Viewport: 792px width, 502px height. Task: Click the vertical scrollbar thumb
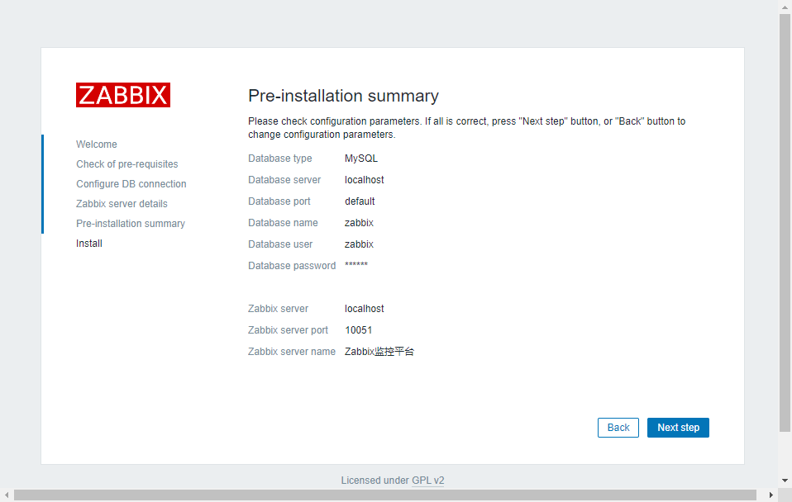pyautogui.click(x=785, y=222)
